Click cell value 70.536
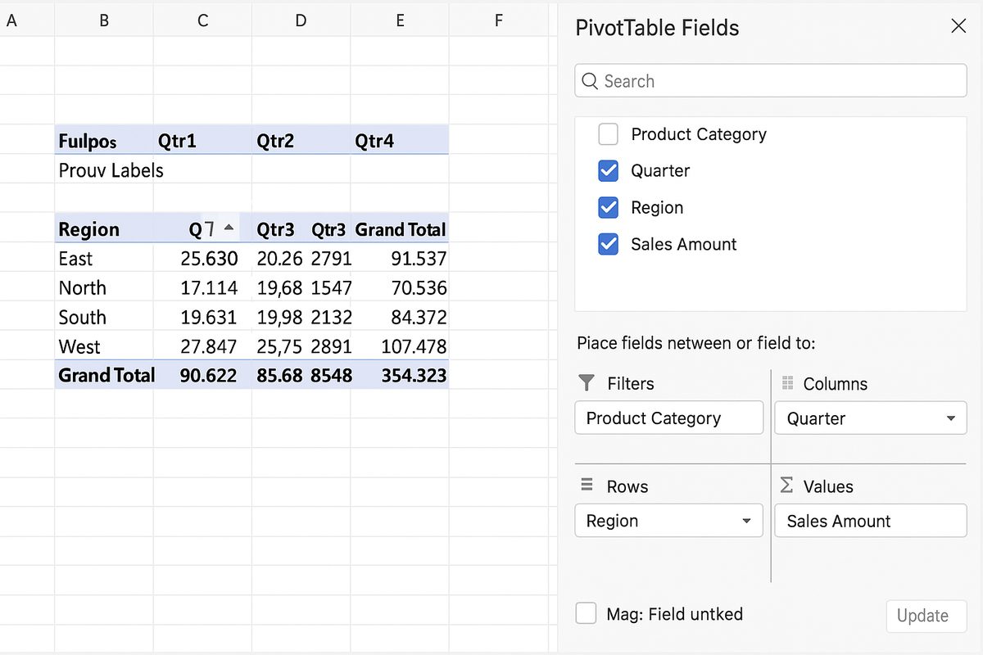Viewport: 983px width, 655px height. [x=419, y=288]
